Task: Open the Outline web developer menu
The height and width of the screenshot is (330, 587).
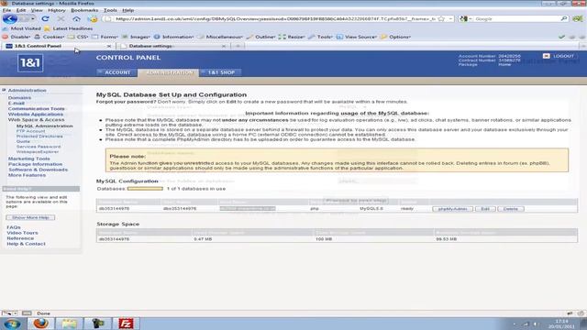Action: 260,37
